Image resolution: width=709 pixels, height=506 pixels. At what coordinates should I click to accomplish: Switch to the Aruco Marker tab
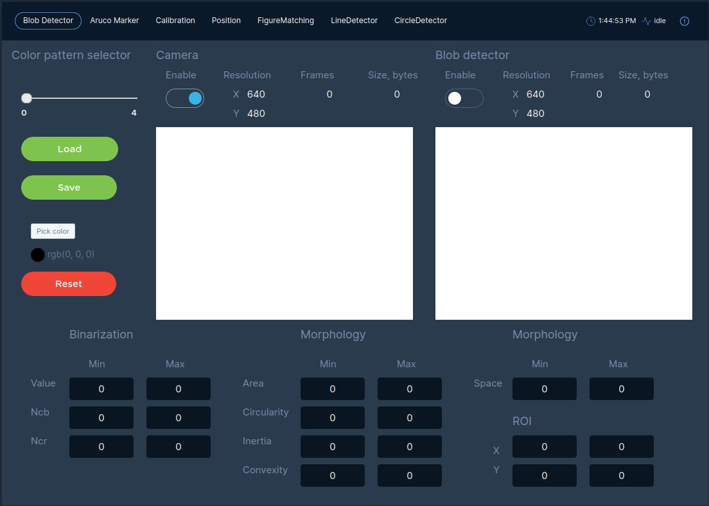coord(114,21)
